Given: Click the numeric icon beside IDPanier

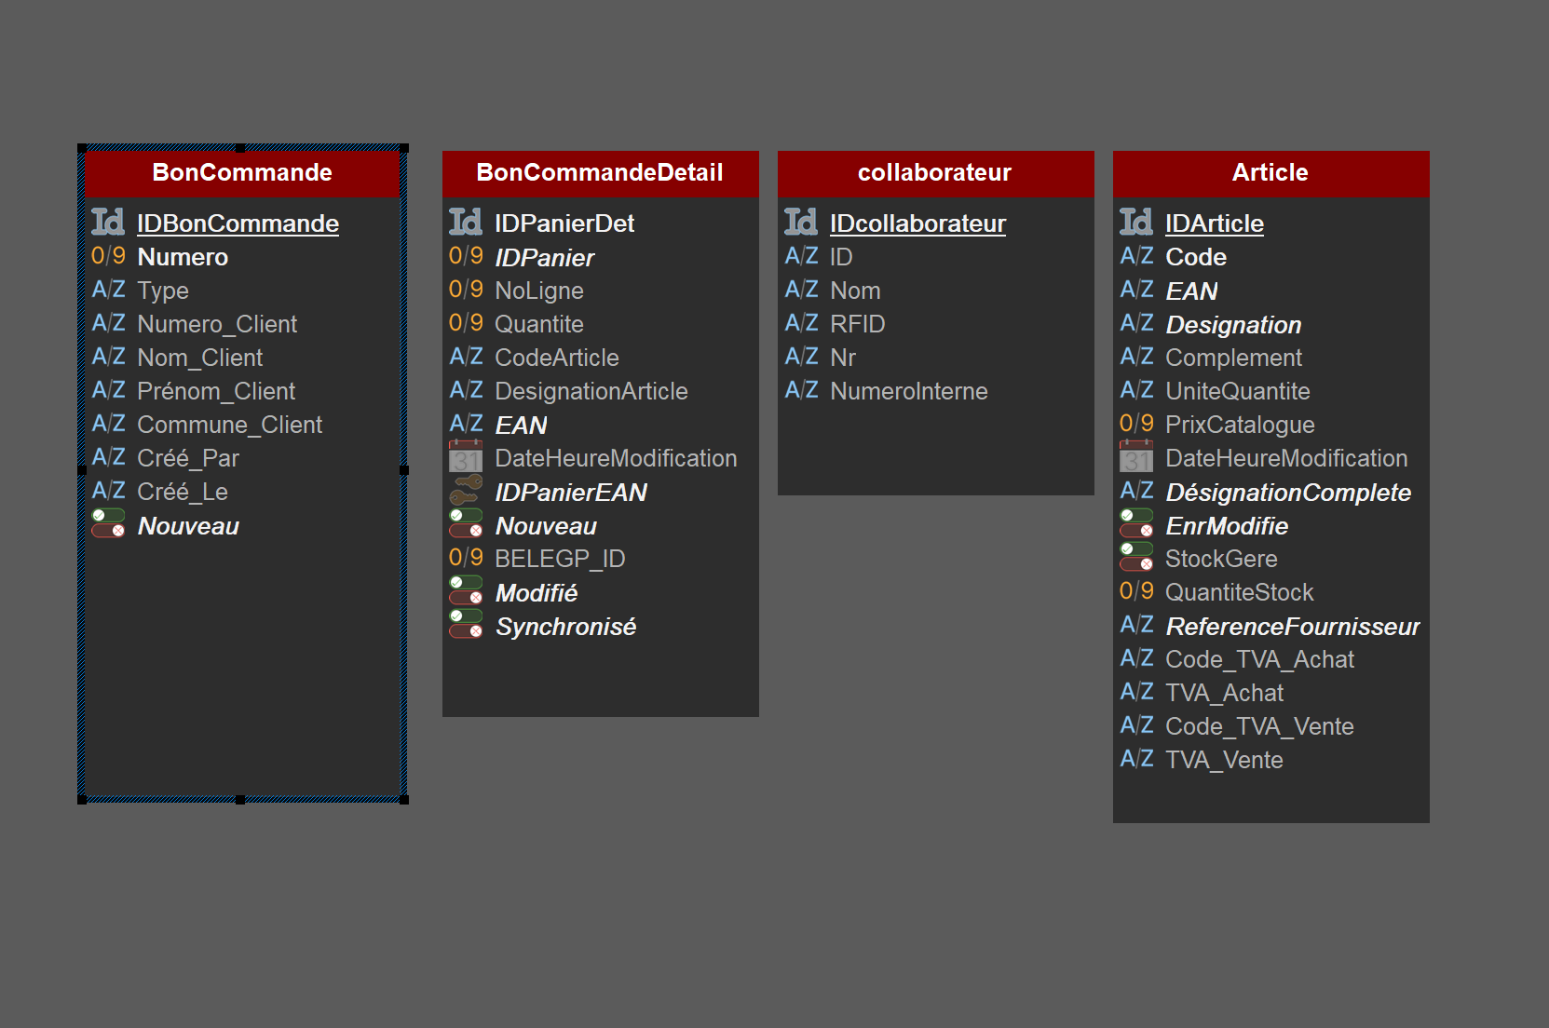Looking at the screenshot, I should point(466,256).
